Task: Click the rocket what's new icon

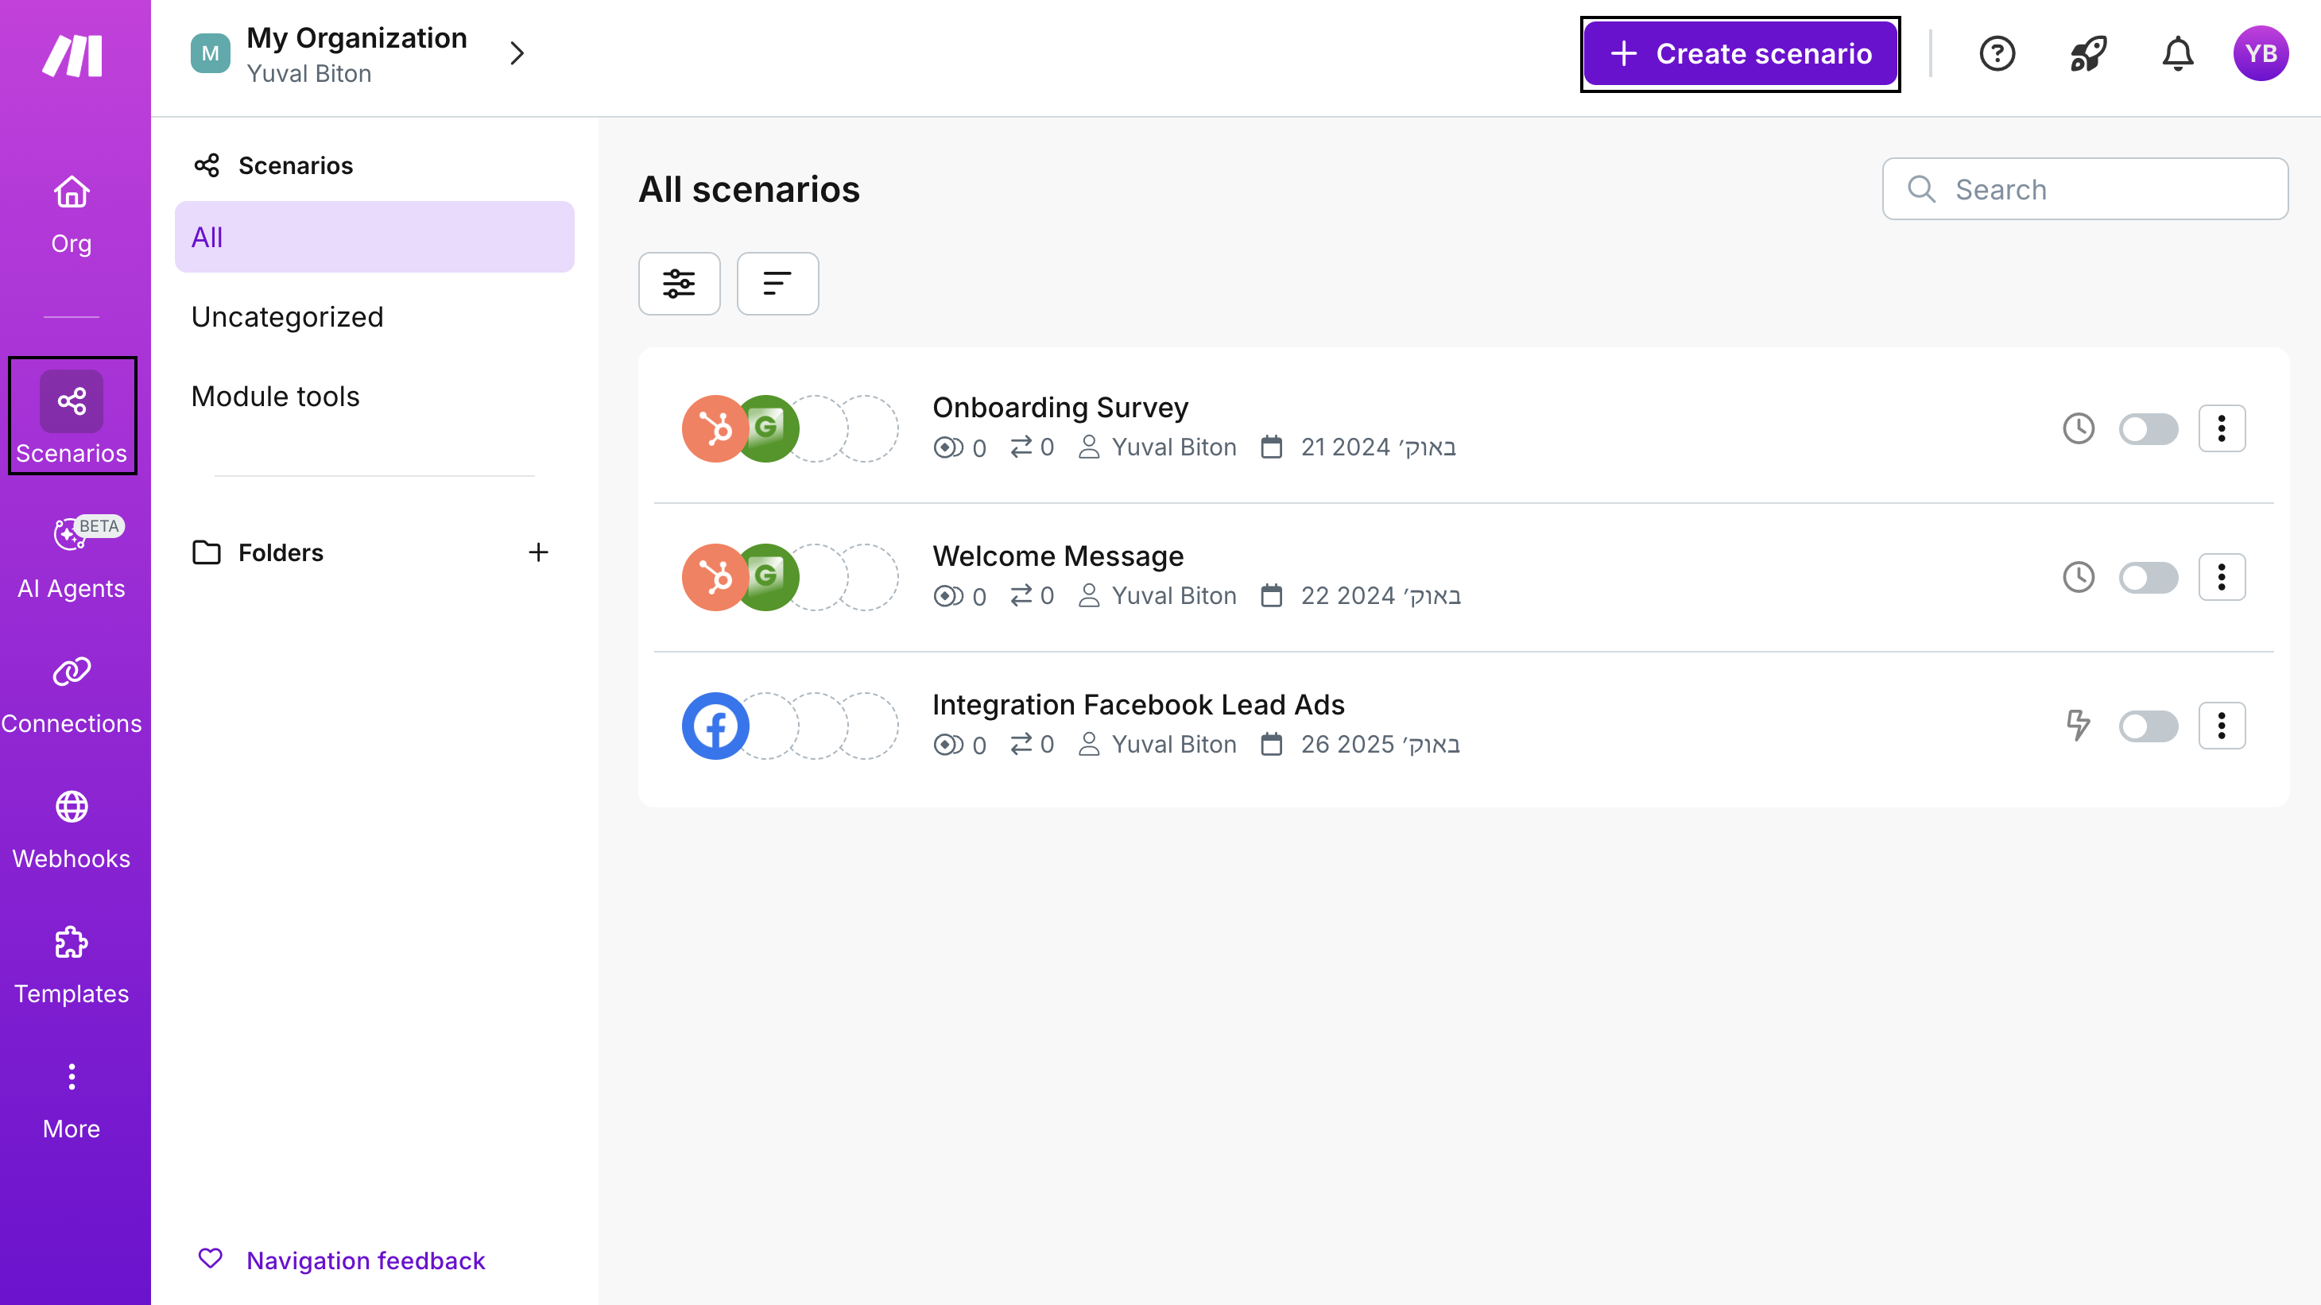Action: coord(2087,54)
